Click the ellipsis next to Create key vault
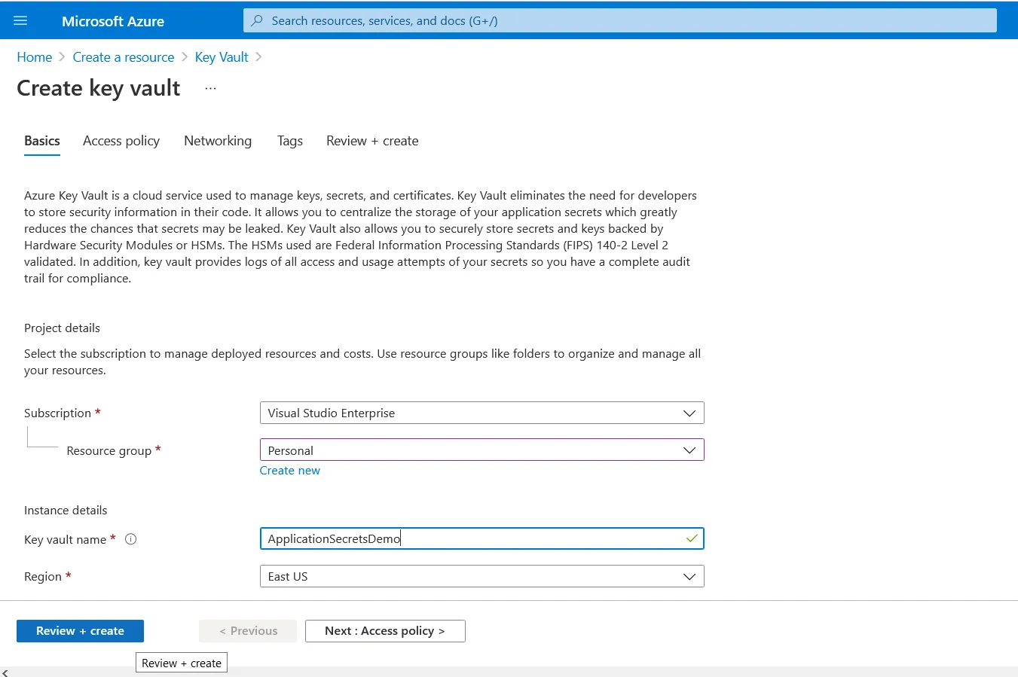1018x677 pixels. click(209, 87)
